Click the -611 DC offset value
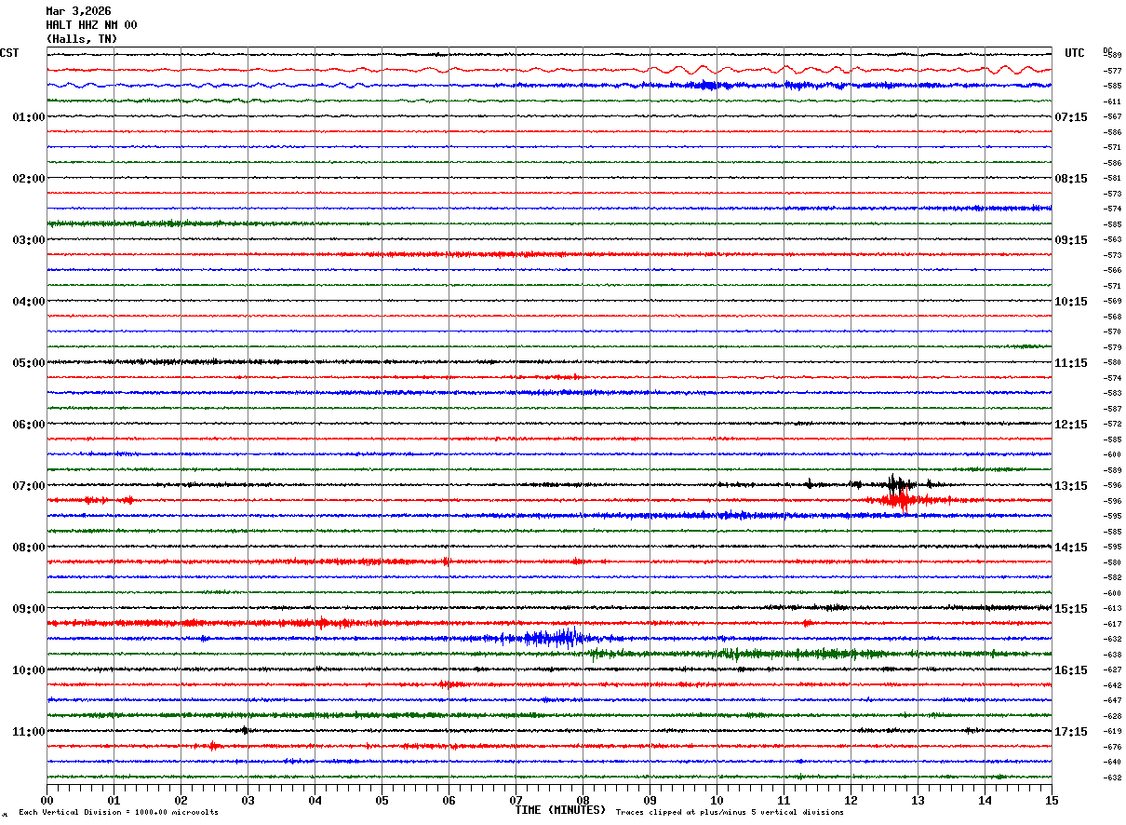1126x825 pixels. 1112,101
